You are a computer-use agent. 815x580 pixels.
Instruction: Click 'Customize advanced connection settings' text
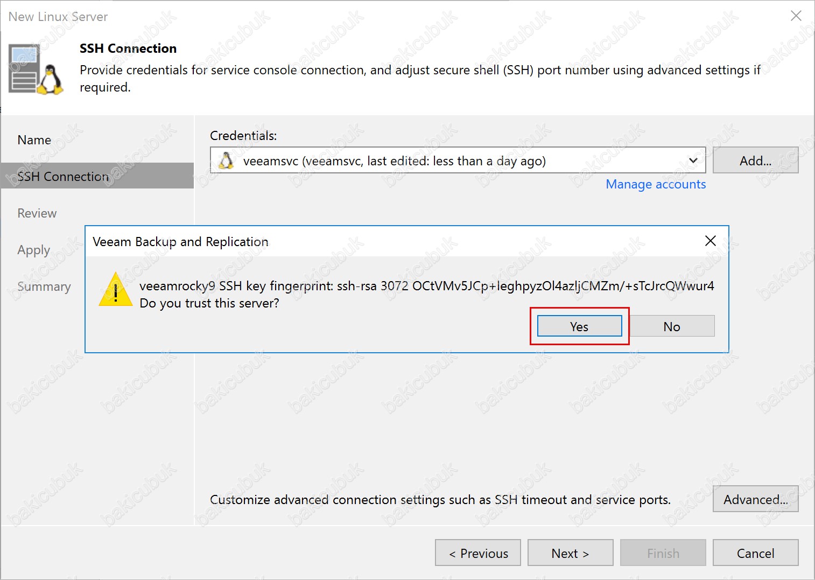(440, 500)
